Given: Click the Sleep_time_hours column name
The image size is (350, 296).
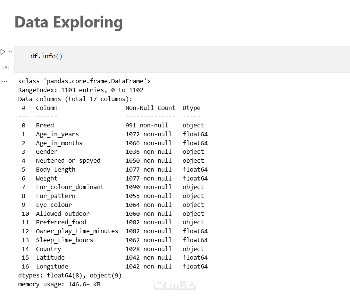Looking at the screenshot, I should pyautogui.click(x=65, y=240).
